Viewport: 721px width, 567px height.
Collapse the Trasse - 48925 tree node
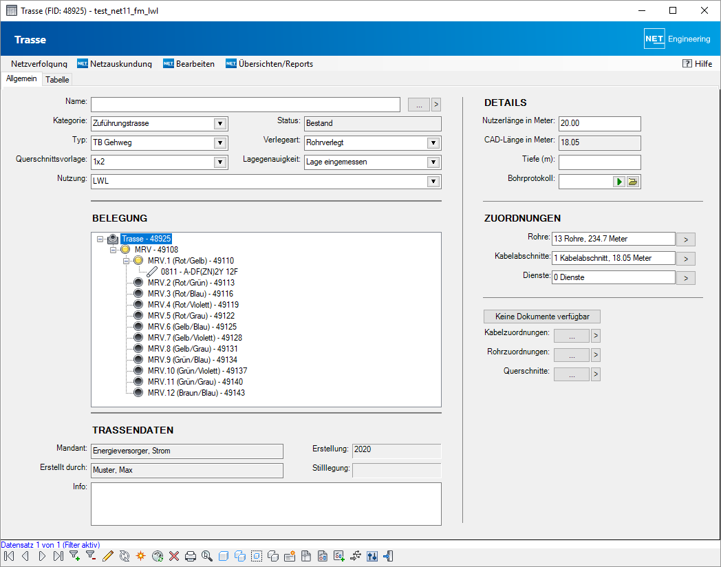pos(100,239)
